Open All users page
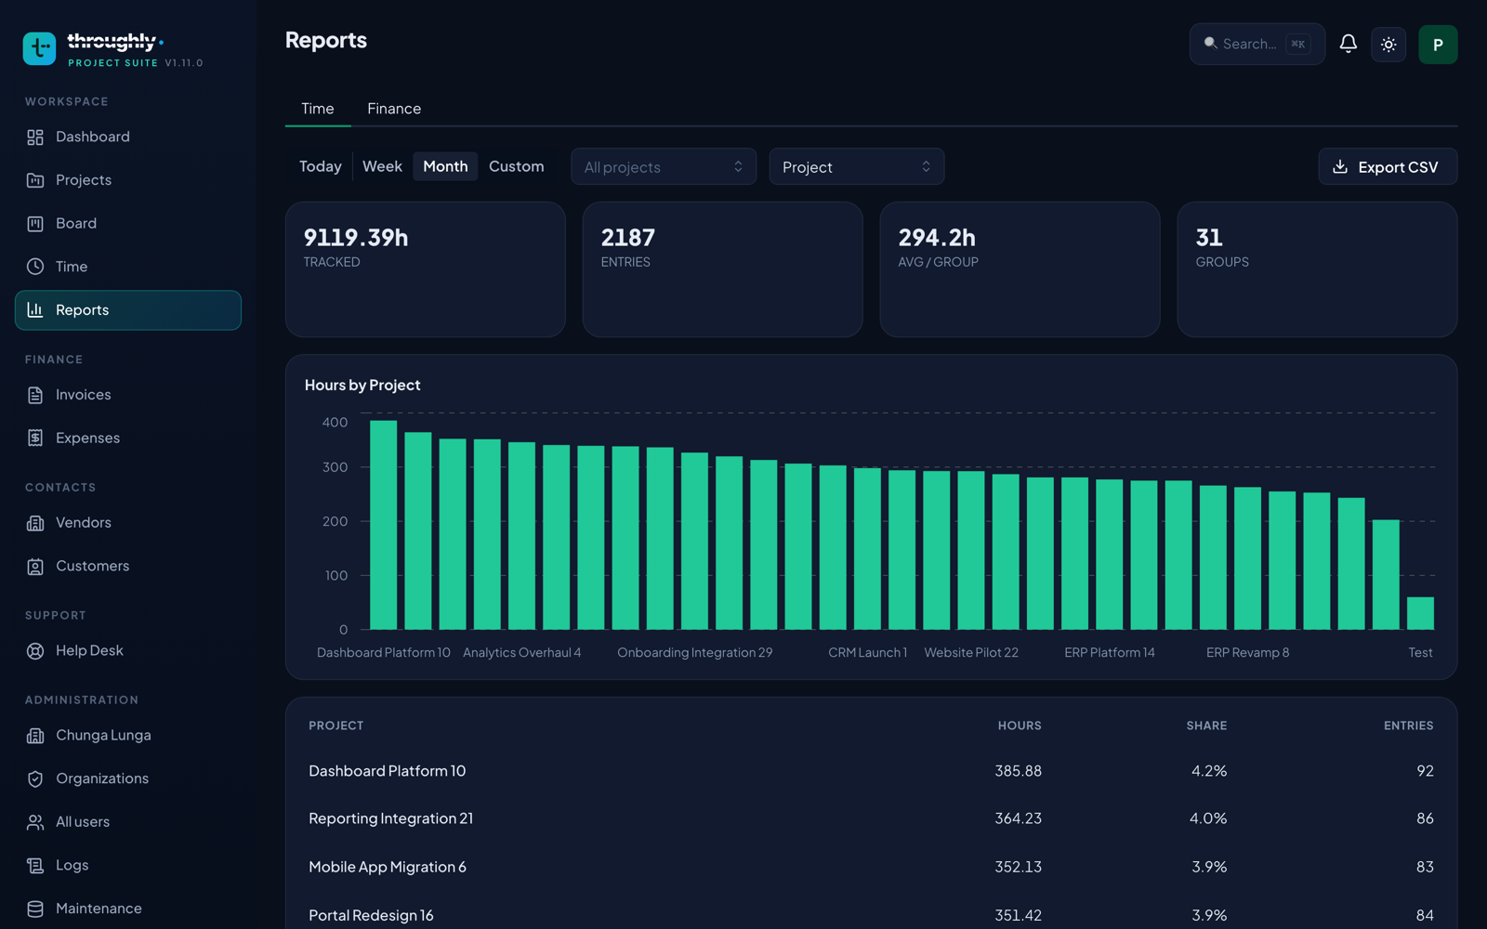 tap(128, 822)
